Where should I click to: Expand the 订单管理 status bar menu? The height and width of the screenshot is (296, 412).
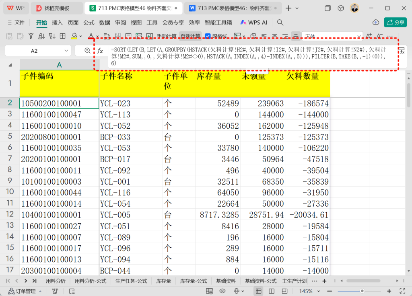click(x=25, y=291)
